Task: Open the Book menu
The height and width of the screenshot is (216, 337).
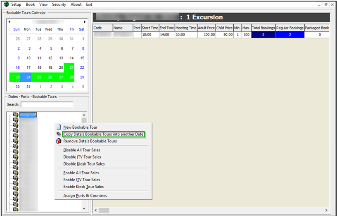Action: pos(30,5)
